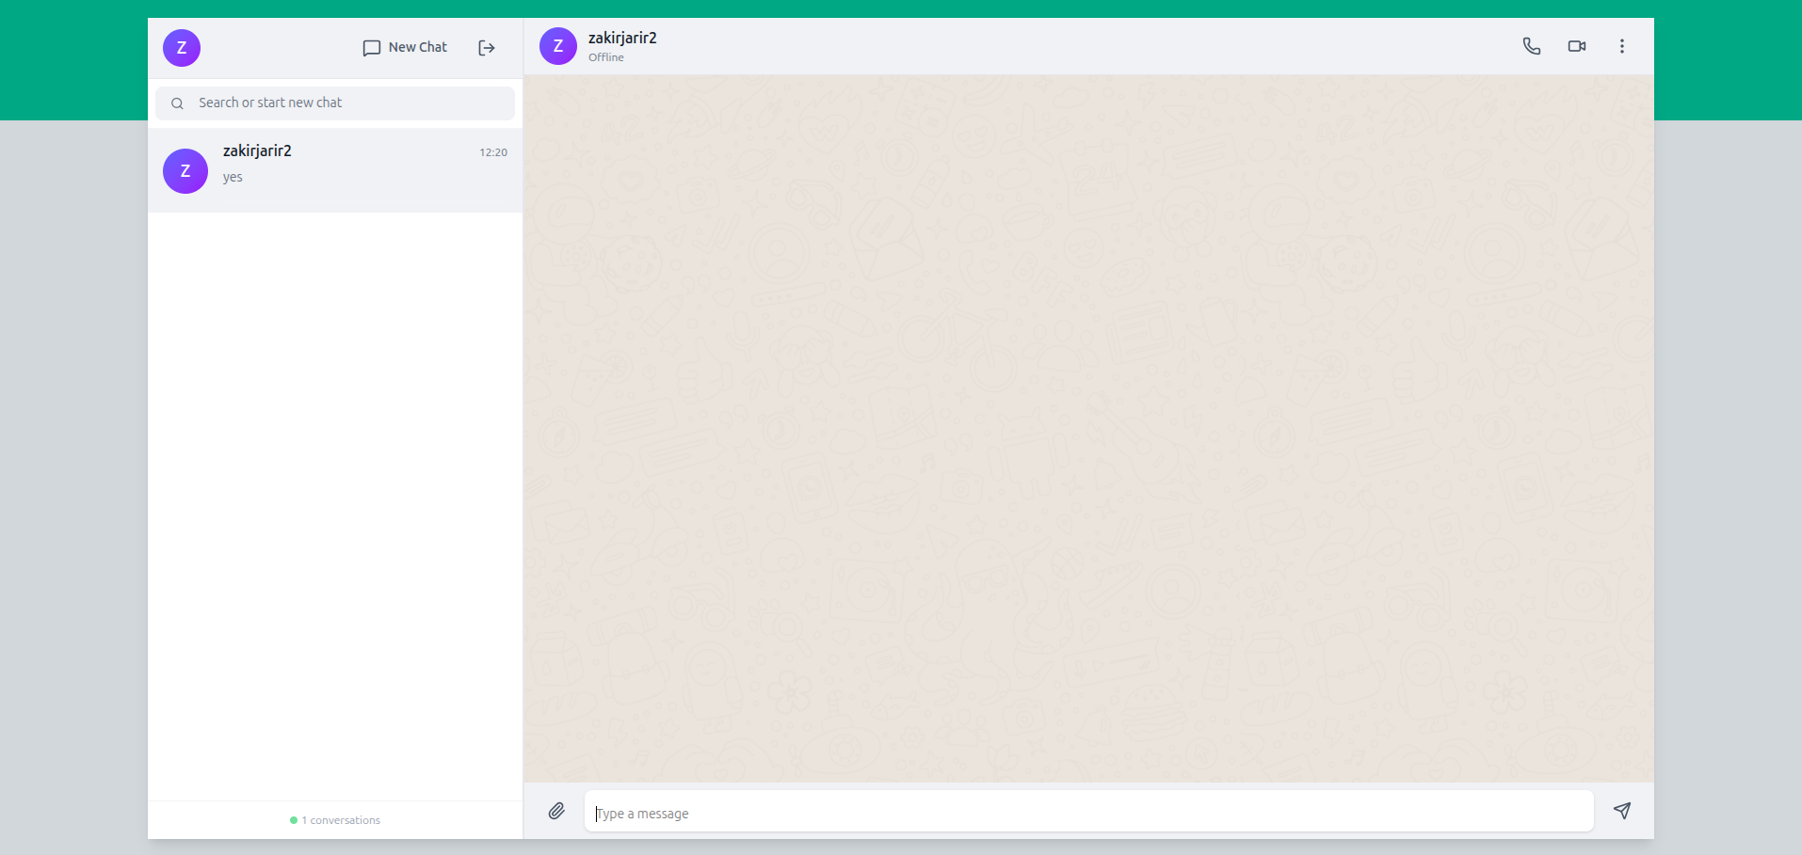The height and width of the screenshot is (855, 1802).
Task: Start a video call with zakirjarir2
Action: (x=1576, y=45)
